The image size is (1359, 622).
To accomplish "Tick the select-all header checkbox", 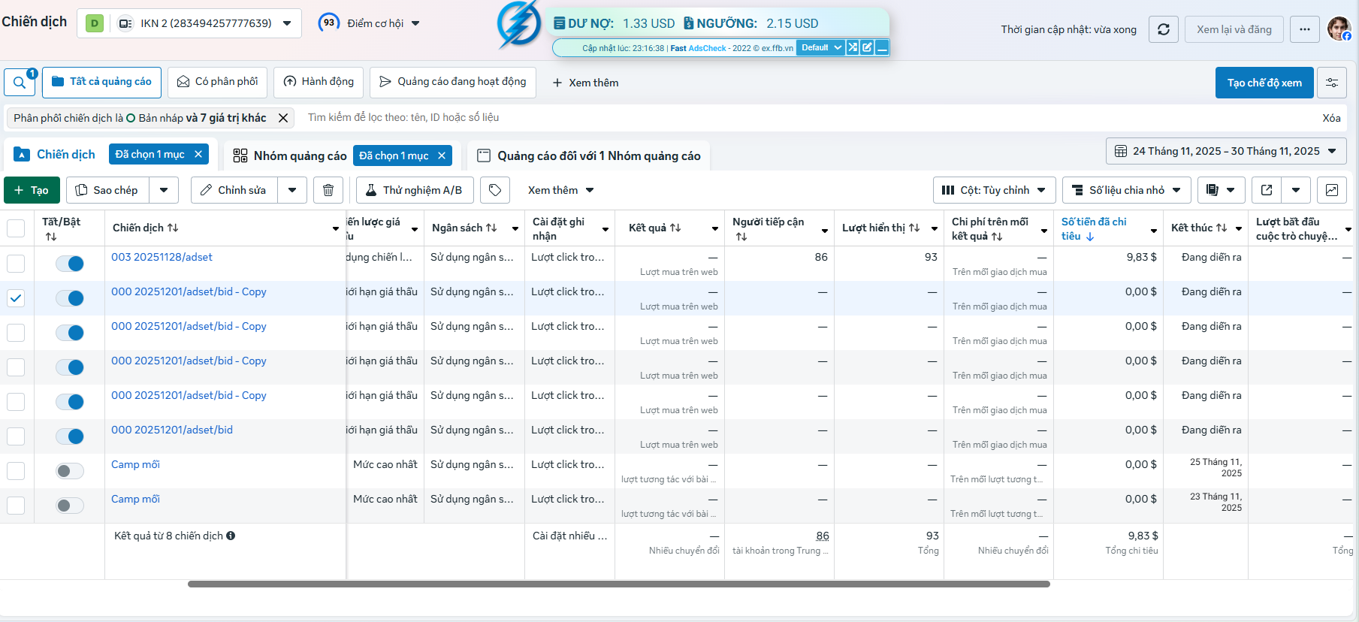I will pos(16,228).
